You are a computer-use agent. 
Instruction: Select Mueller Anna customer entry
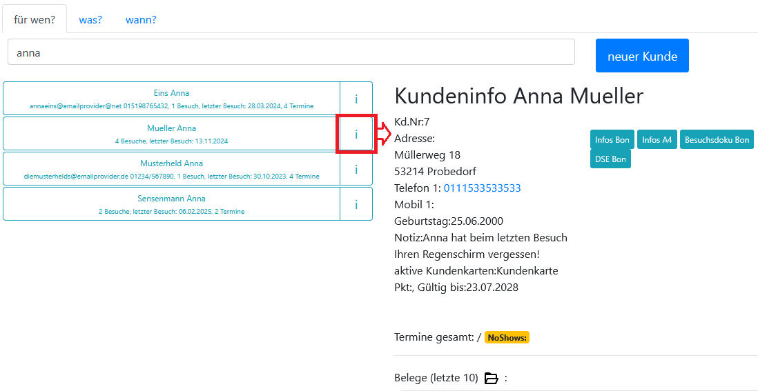click(171, 134)
